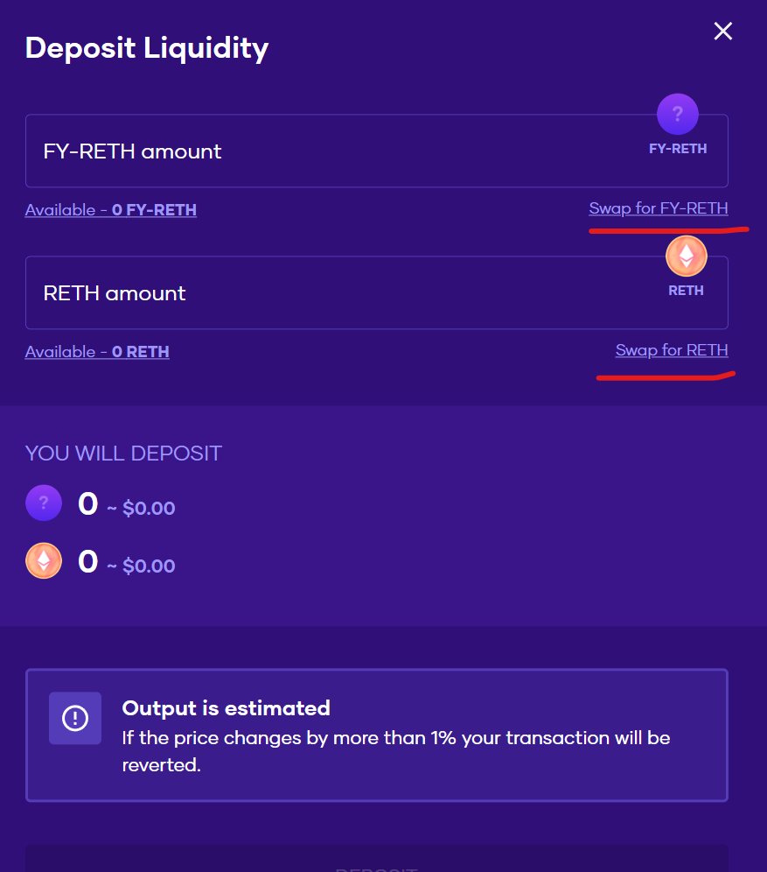
Task: Use the available 0 FY-RETH balance link
Action: pyautogui.click(x=110, y=209)
